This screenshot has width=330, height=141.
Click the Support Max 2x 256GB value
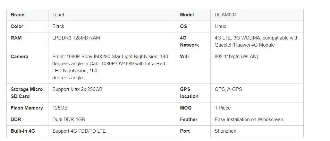point(77,89)
